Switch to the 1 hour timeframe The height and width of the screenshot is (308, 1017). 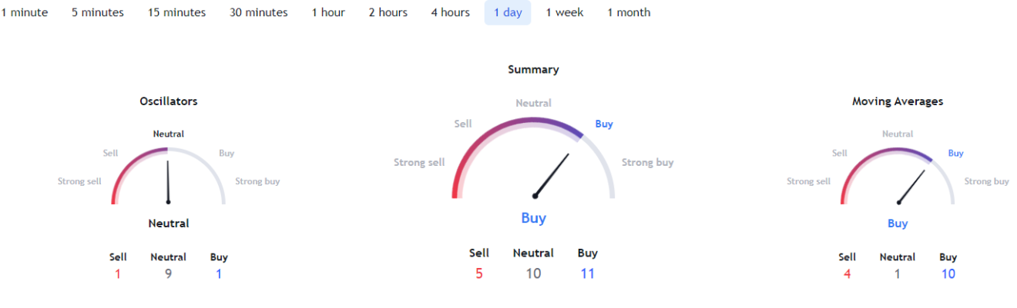pos(328,12)
